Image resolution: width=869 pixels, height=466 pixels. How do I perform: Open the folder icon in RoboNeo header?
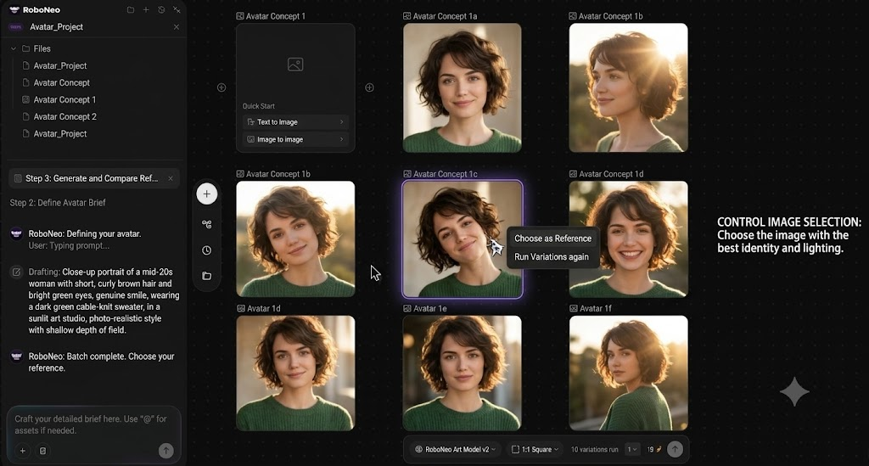click(x=131, y=9)
